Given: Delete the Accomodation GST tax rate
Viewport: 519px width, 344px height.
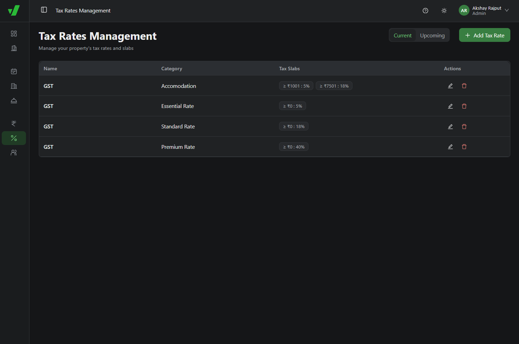Looking at the screenshot, I should click(x=464, y=86).
